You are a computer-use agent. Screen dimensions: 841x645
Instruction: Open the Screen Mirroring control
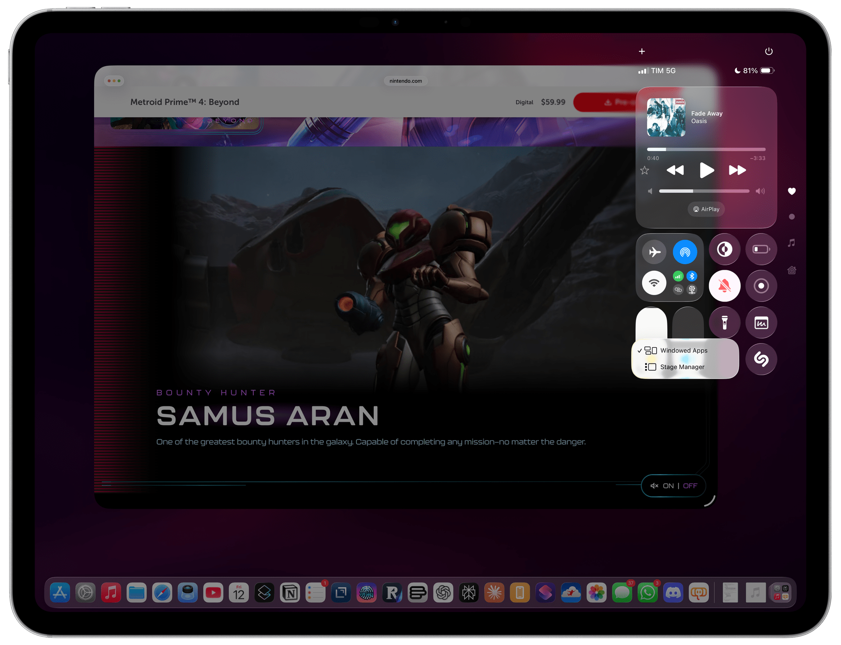pyautogui.click(x=685, y=252)
